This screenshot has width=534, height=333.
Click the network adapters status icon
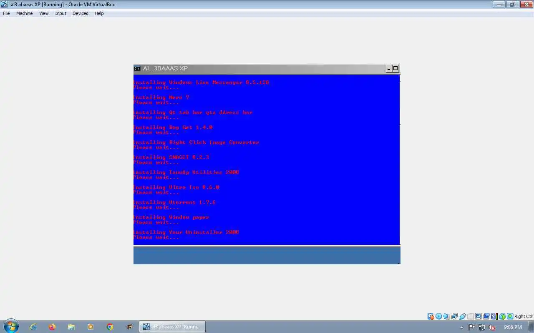pyautogui.click(x=454, y=316)
